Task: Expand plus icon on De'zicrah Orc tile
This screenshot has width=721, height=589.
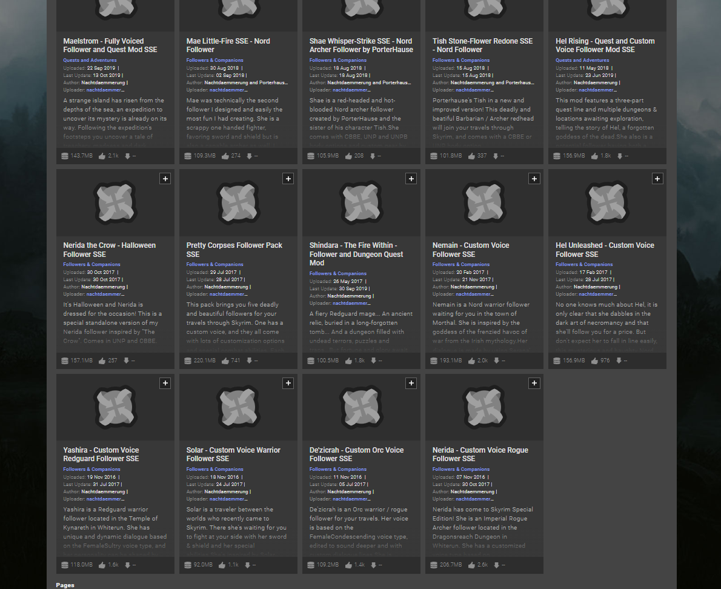Action: [411, 383]
